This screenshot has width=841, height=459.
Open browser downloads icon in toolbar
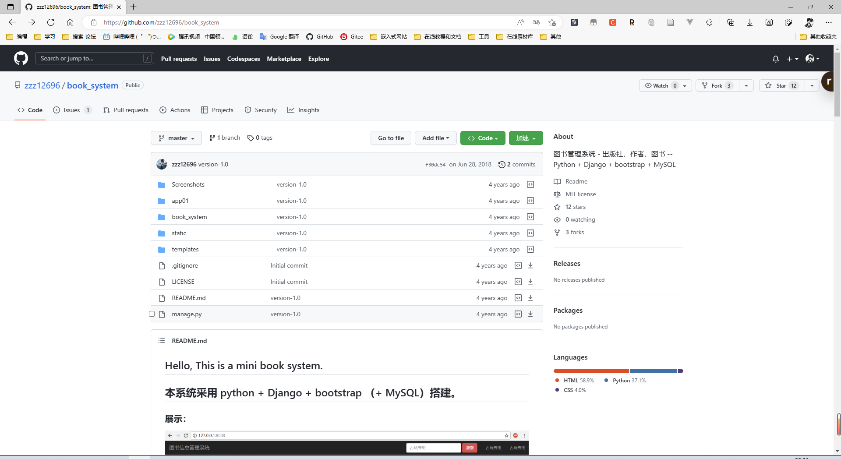tap(750, 22)
